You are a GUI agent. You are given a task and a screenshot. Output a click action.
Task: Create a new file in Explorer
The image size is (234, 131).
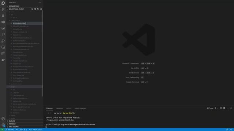pyautogui.click(x=31, y=9)
